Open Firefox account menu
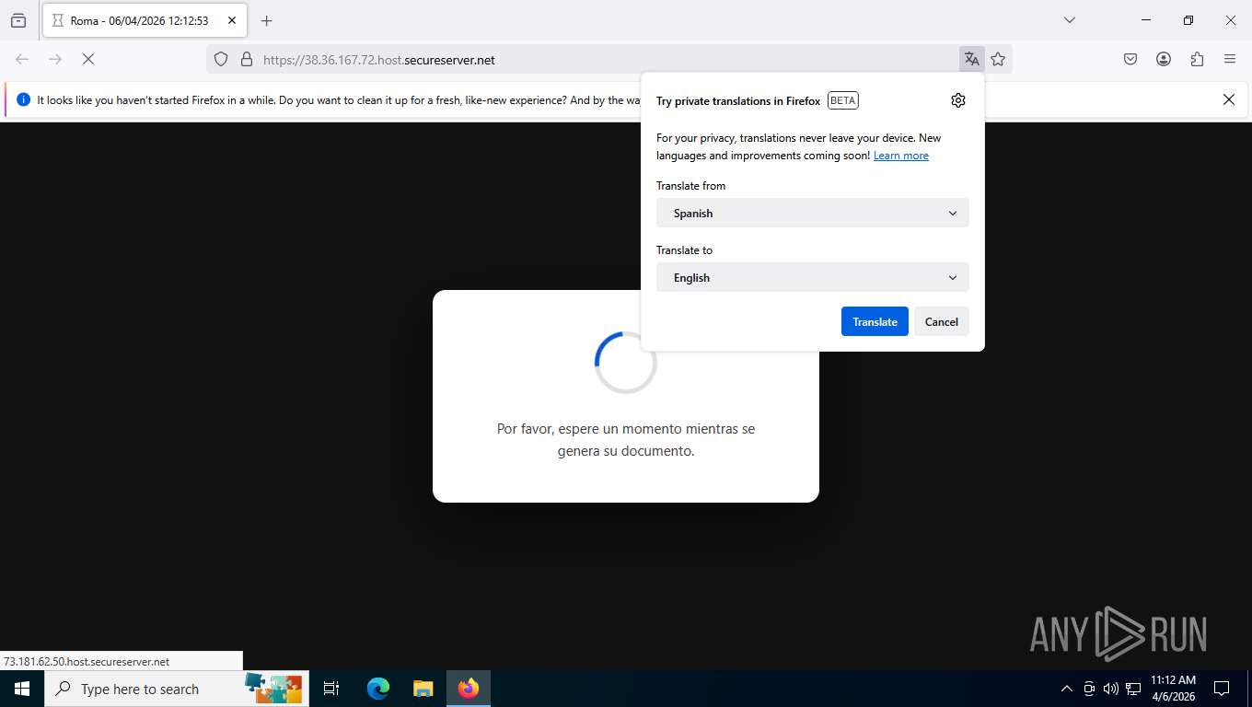 [x=1164, y=59]
